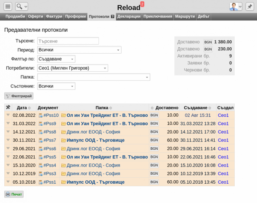Image resolution: width=257 pixels, height=203 pixels.
Task: Expand the Филтър по dropdown
Action: (56, 59)
